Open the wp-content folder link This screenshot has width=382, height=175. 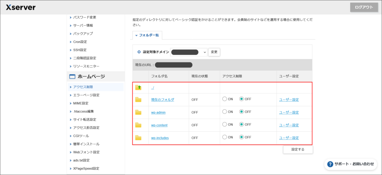coord(159,125)
